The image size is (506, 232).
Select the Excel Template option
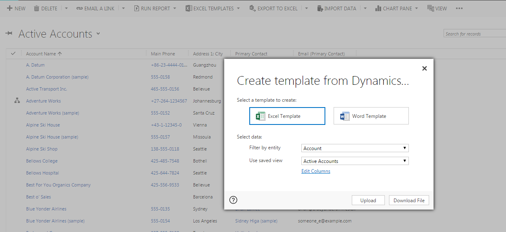tap(287, 116)
